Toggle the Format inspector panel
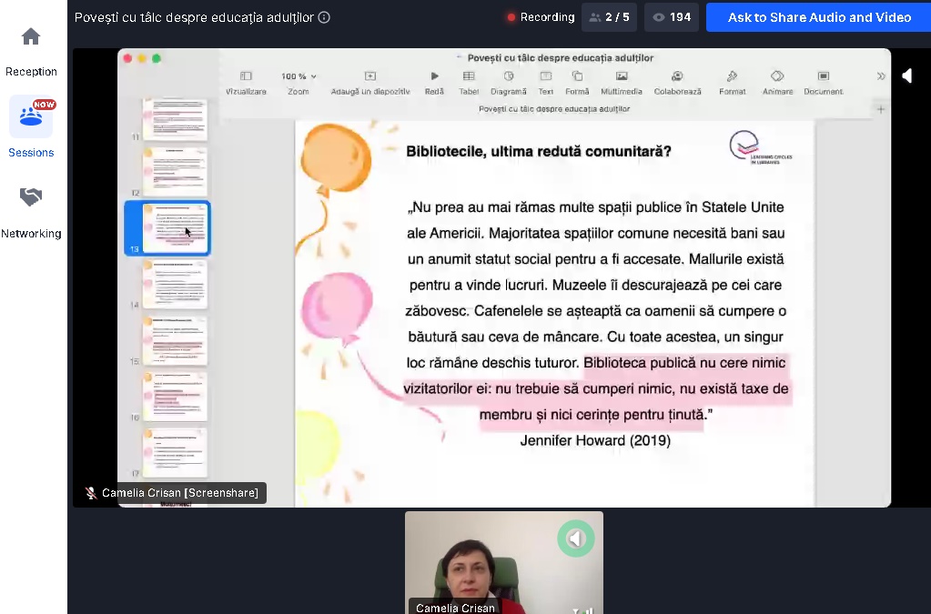 click(x=732, y=77)
